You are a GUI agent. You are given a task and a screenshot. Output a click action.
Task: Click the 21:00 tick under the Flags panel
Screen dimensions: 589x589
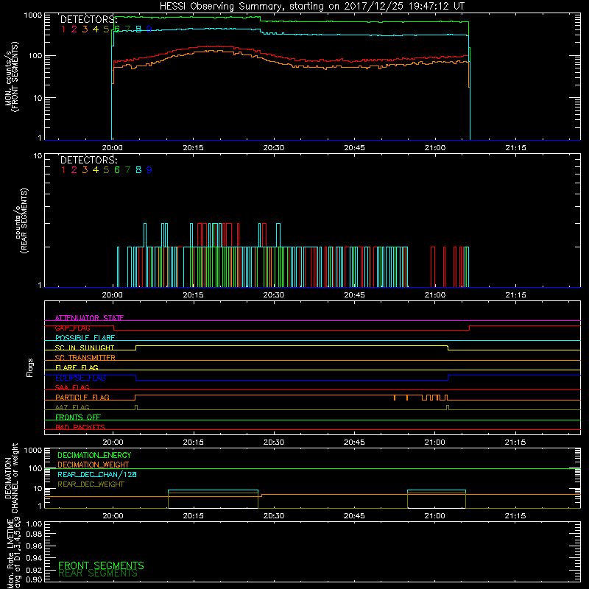(434, 442)
